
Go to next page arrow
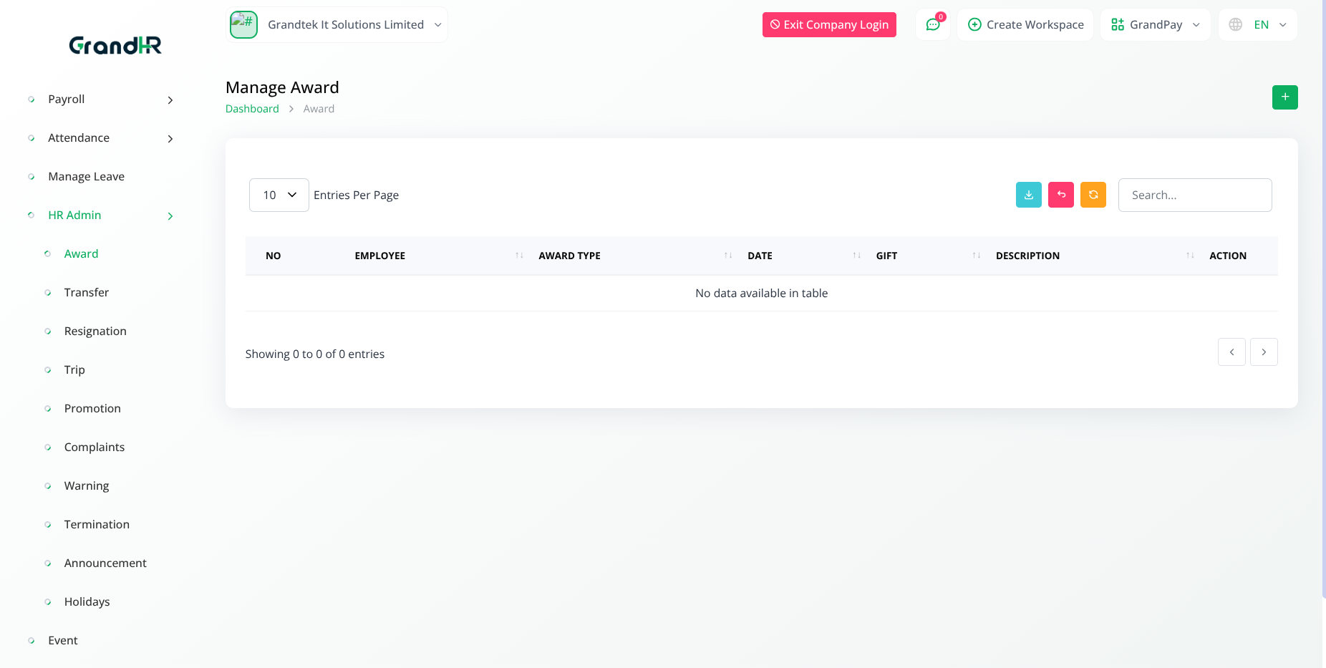pos(1264,352)
